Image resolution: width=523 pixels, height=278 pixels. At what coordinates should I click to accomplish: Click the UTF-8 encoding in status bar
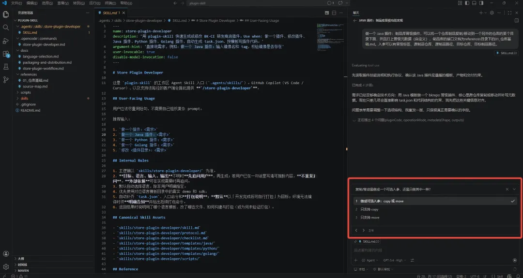coord(475,276)
